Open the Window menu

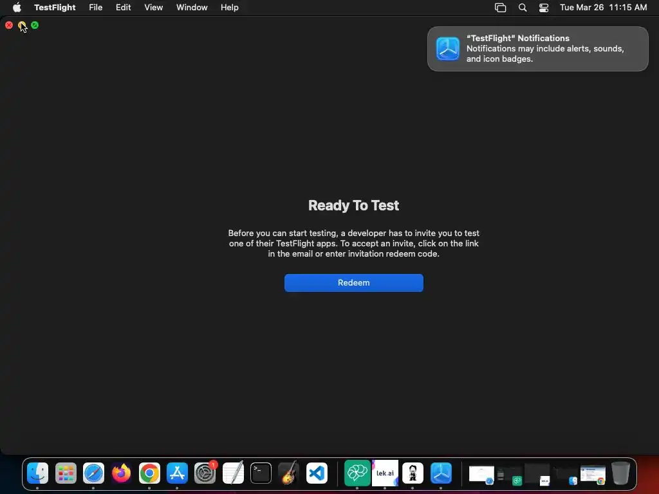(192, 7)
